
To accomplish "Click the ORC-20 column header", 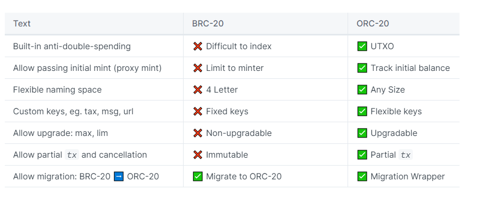I will pos(373,23).
